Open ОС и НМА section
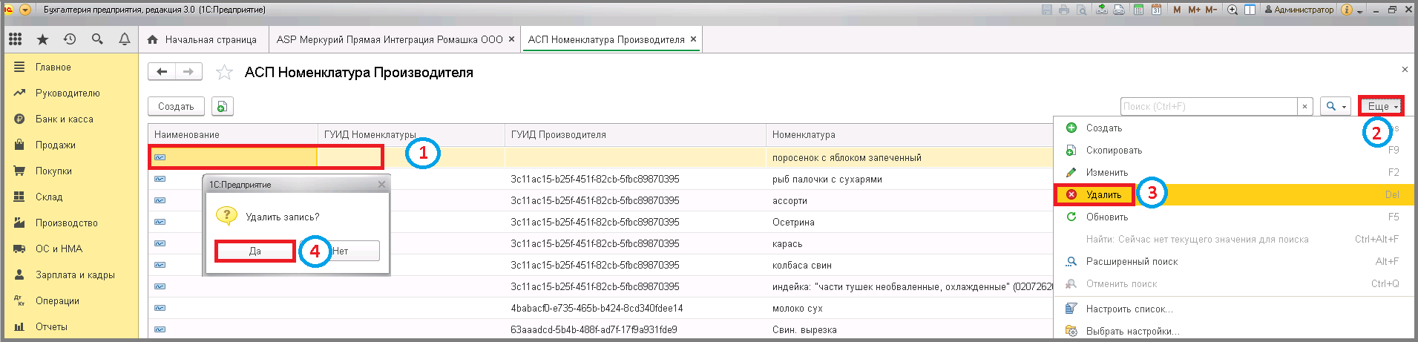The height and width of the screenshot is (342, 1418). (x=71, y=249)
